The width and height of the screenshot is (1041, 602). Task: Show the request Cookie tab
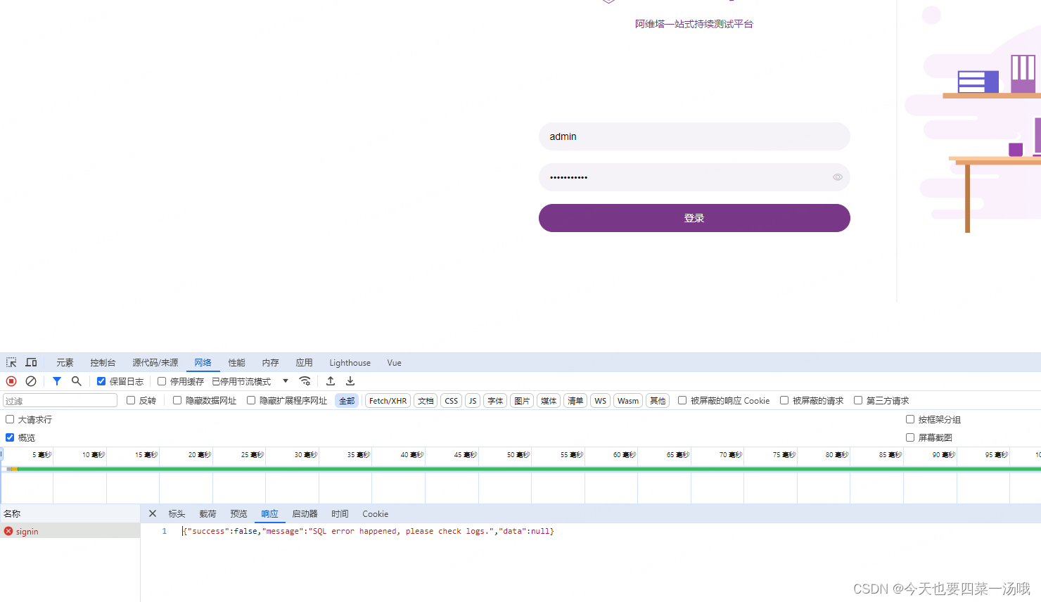pos(375,514)
